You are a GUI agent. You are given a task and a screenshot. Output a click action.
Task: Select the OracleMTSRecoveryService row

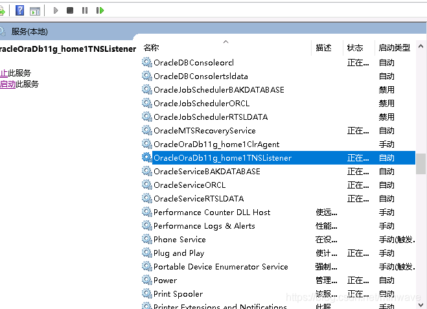[x=279, y=131]
